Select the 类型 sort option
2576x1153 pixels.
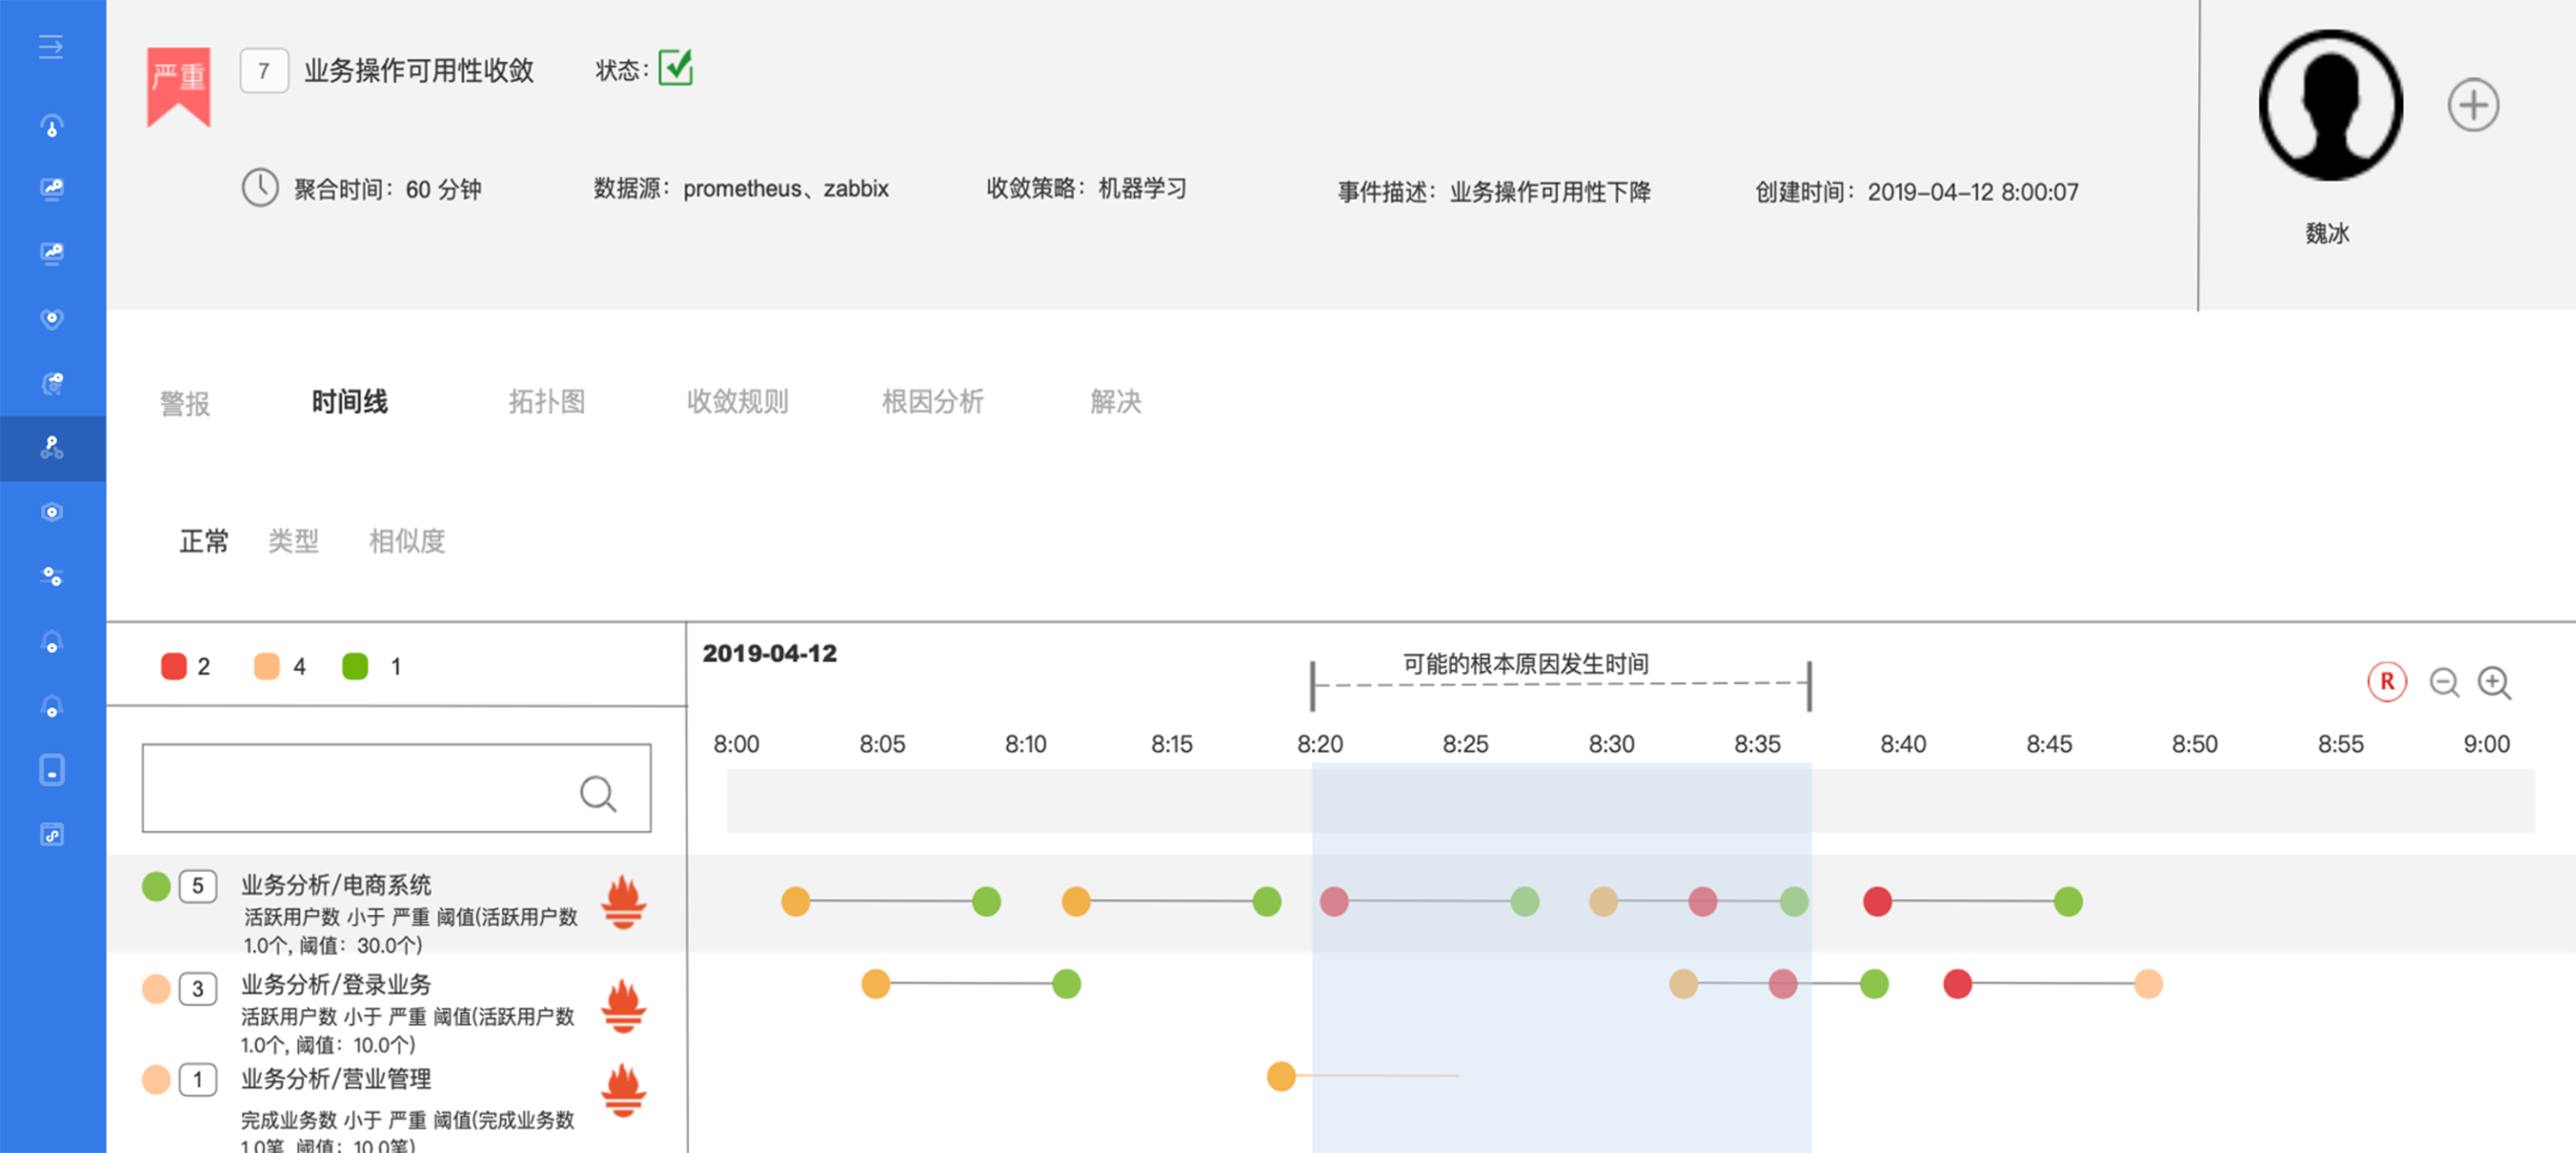pyautogui.click(x=293, y=541)
